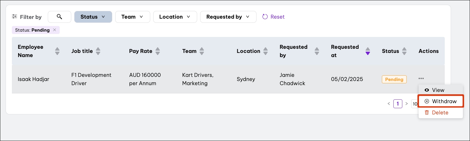Open the three-dot actions menu for Isaak Hadjar
Viewport: 470px width, 141px height.
point(421,79)
